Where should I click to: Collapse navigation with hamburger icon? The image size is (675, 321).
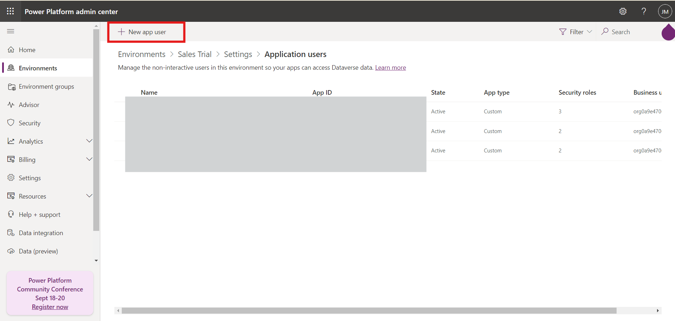(x=11, y=31)
